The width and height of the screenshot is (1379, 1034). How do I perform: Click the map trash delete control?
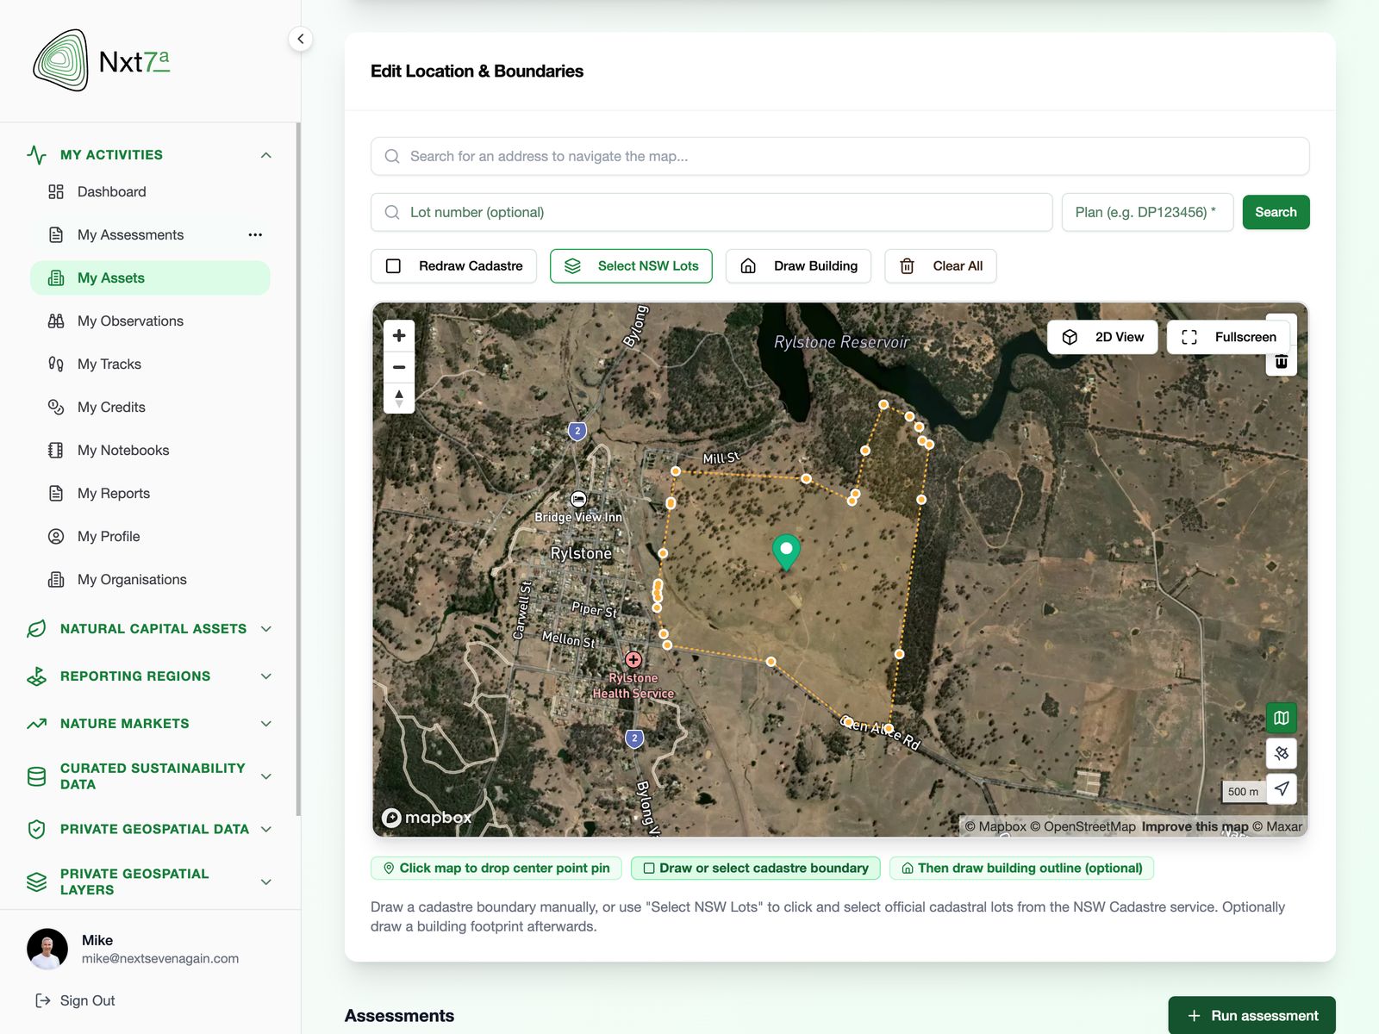1282,362
